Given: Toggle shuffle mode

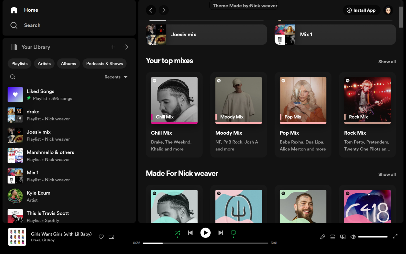Looking at the screenshot, I should 178,233.
